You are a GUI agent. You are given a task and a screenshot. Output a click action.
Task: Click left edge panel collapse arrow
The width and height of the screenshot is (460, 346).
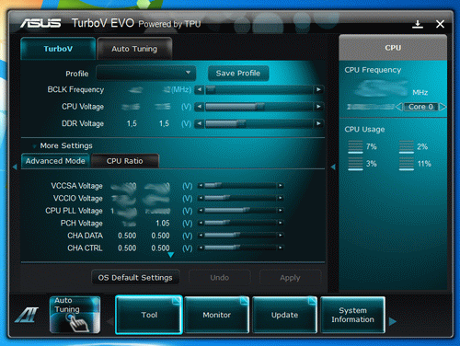15,167
